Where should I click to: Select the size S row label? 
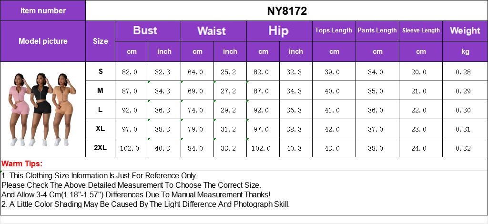(x=100, y=71)
